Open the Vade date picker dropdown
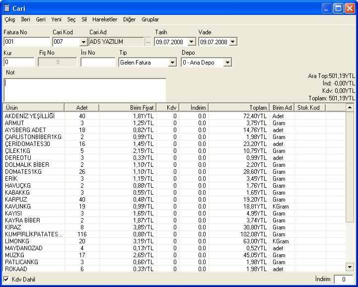The image size is (358, 287). click(x=233, y=42)
